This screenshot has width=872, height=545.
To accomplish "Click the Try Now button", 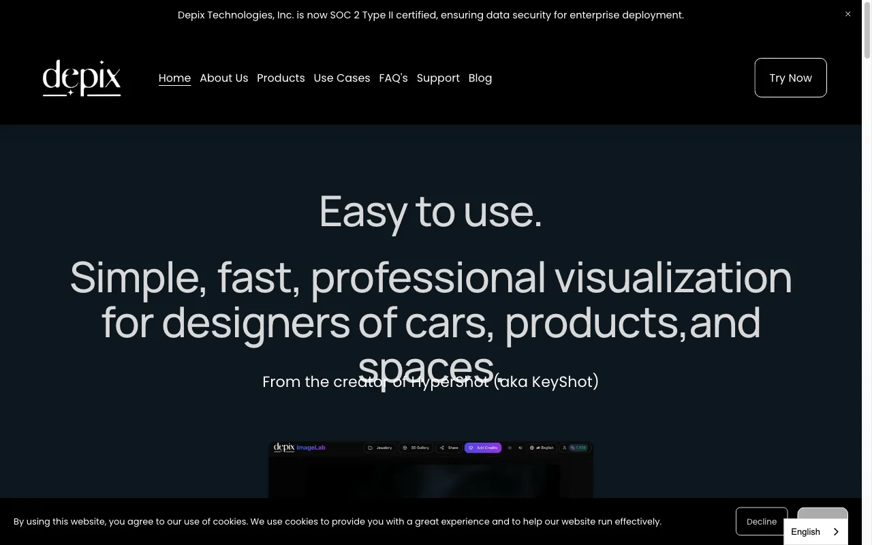I will click(x=790, y=78).
